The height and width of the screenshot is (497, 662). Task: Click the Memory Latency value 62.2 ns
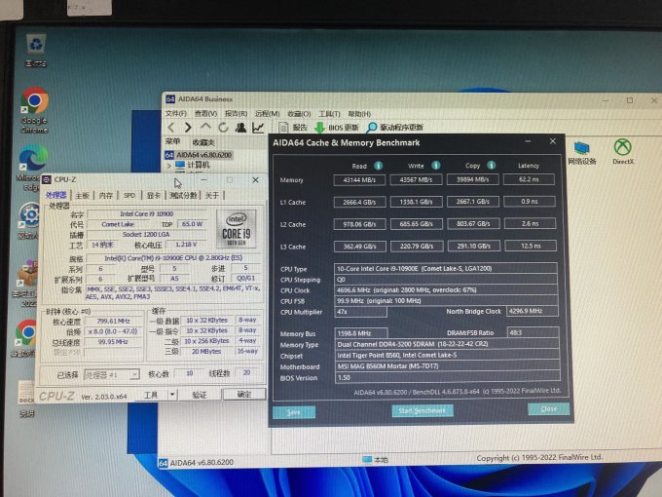tap(529, 179)
